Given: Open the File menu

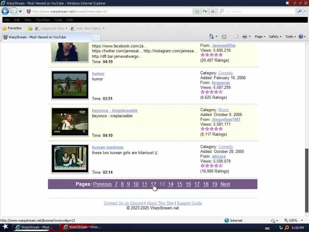Looking at the screenshot, I should (x=7, y=20).
